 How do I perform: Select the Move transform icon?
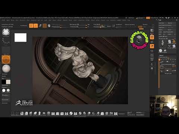point(40,26)
